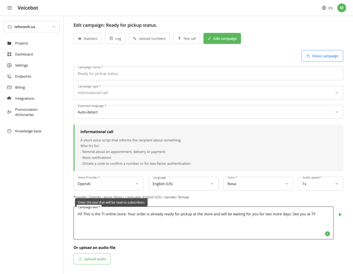Click the Dashboard grid icon
This screenshot has height=274, width=353.
click(9, 54)
